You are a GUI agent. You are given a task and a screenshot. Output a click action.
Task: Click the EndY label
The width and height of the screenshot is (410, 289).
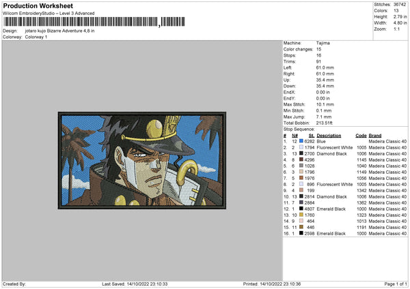click(289, 98)
